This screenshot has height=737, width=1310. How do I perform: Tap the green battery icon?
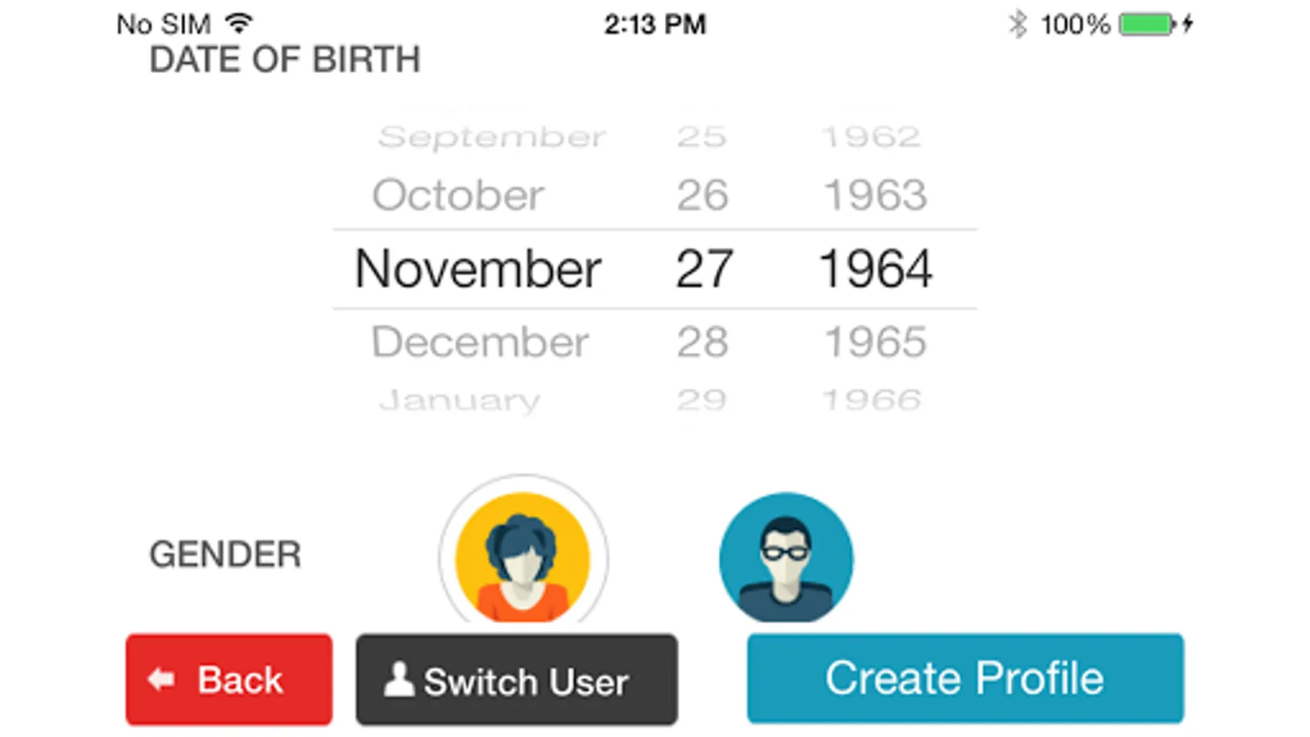click(x=1146, y=25)
